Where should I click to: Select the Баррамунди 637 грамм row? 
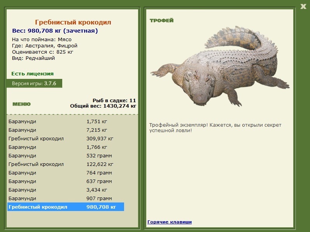coord(66,181)
